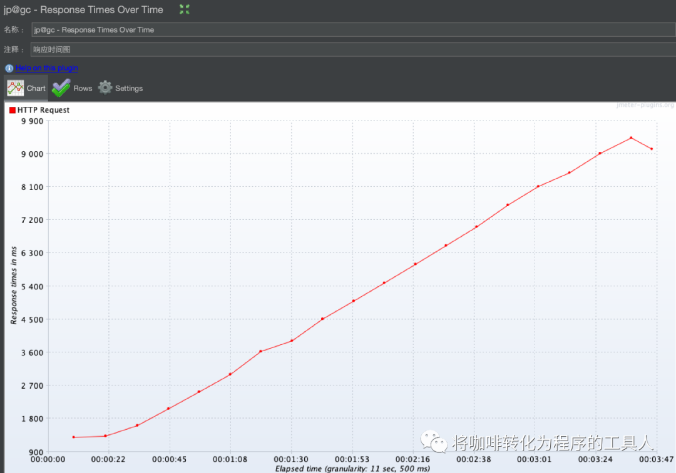Click the Elapsed time granularity axis title
Screen dimensions: 676x473
[x=352, y=468]
